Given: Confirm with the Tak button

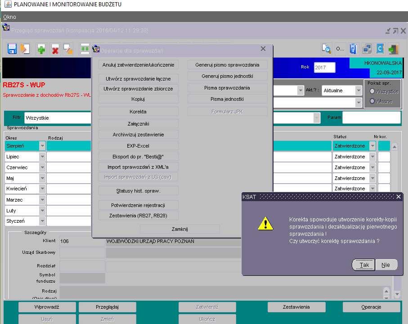Looking at the screenshot, I should pyautogui.click(x=363, y=265).
